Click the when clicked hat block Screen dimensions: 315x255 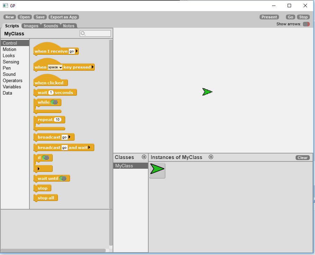pos(51,80)
